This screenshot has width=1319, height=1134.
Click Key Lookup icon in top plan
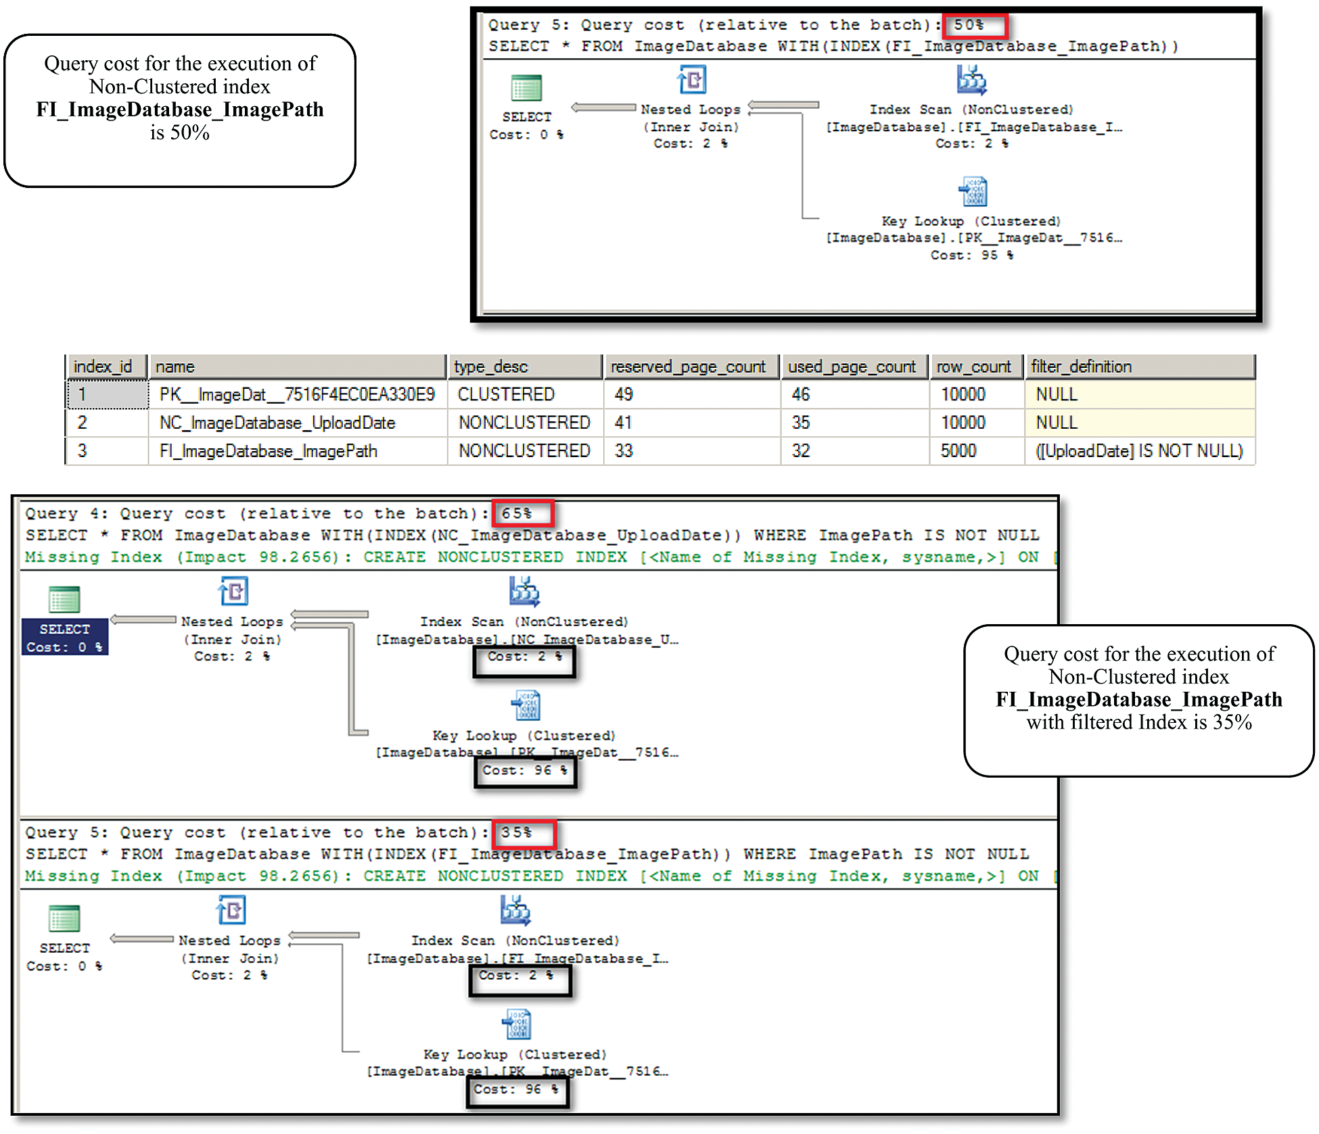coord(973,192)
